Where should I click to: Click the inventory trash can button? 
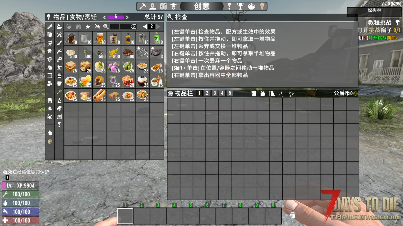coord(254,94)
